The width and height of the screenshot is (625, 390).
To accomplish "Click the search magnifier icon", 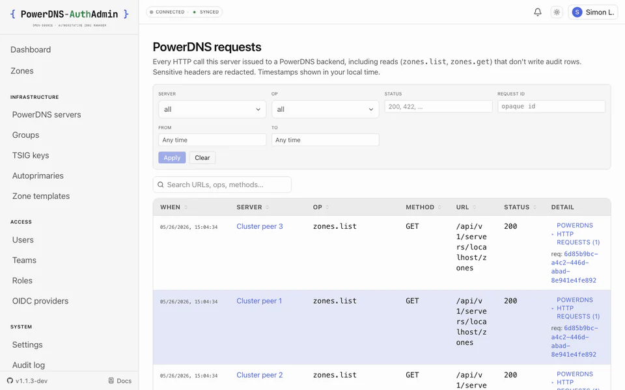I will click(161, 185).
